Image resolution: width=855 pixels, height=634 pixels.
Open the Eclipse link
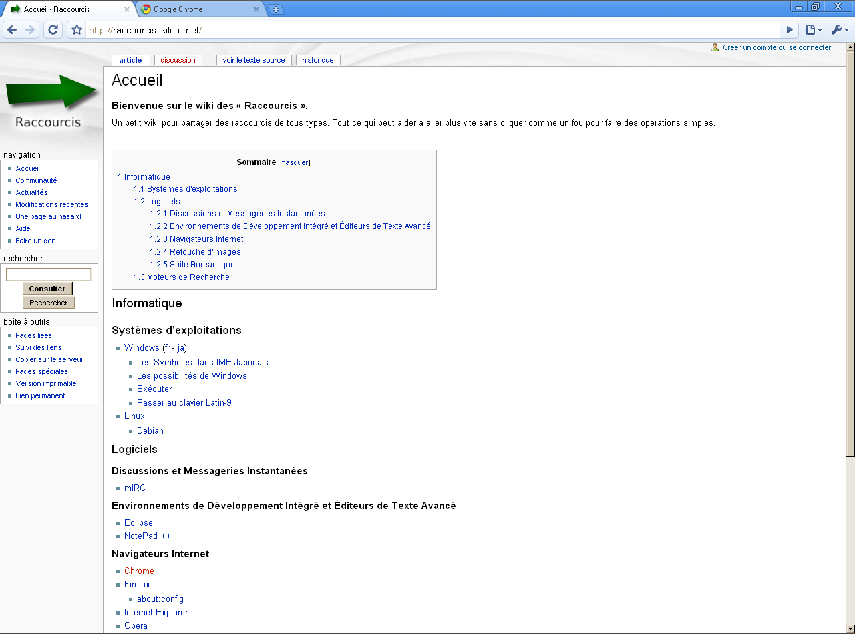[x=138, y=523]
